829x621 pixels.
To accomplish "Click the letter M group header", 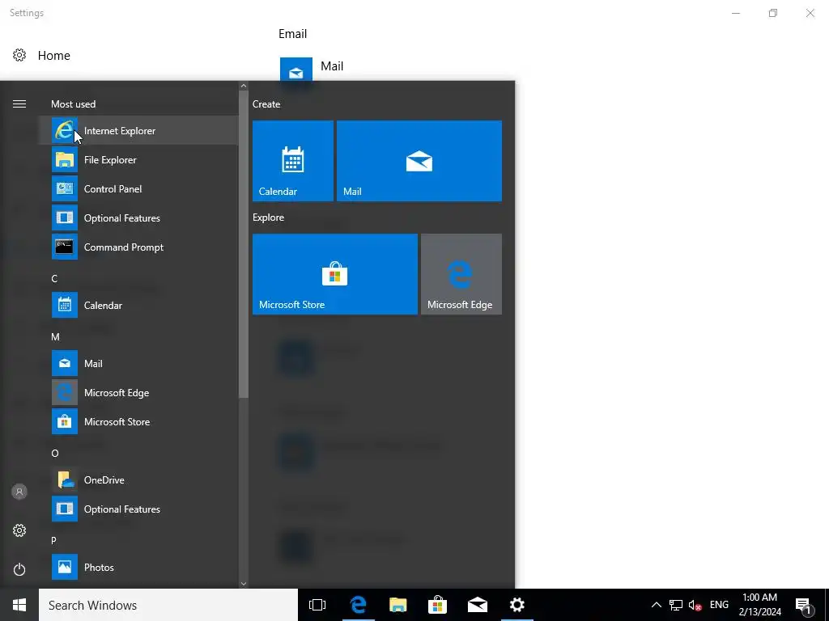I will coord(55,336).
